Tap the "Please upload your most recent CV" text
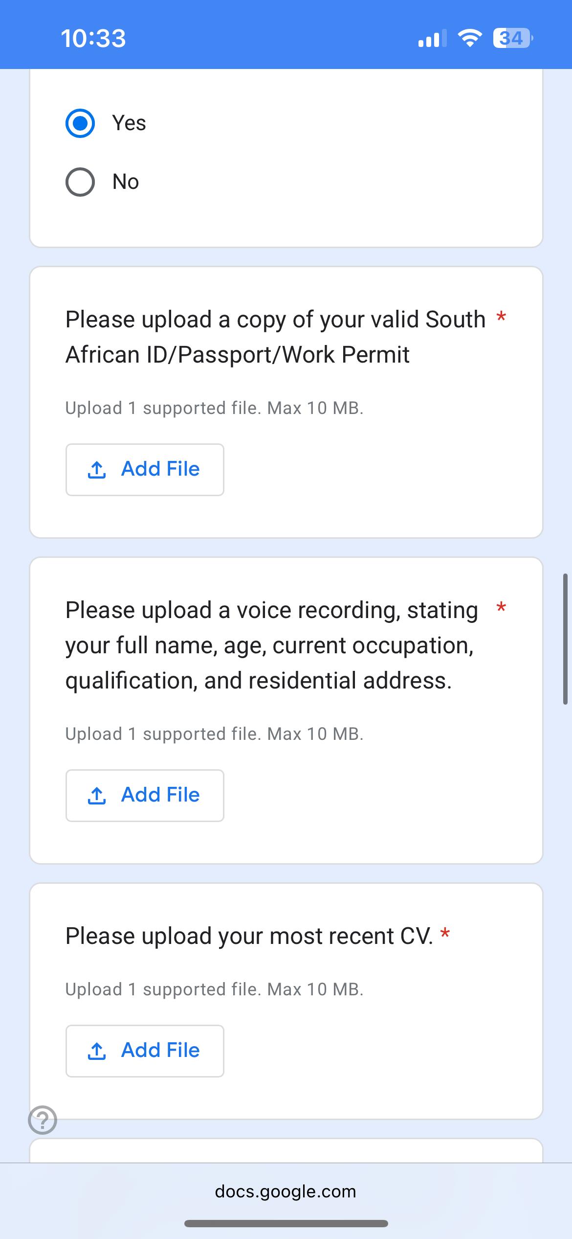The width and height of the screenshot is (572, 1239). [249, 936]
